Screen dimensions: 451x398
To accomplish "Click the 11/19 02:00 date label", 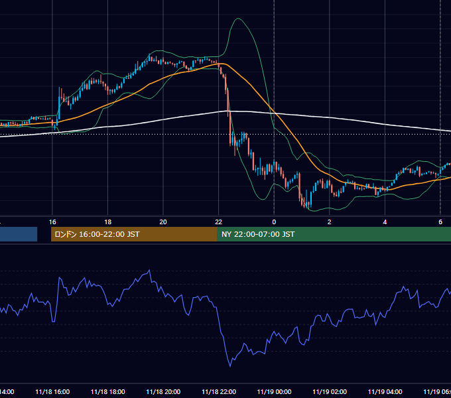I will (x=330, y=391).
